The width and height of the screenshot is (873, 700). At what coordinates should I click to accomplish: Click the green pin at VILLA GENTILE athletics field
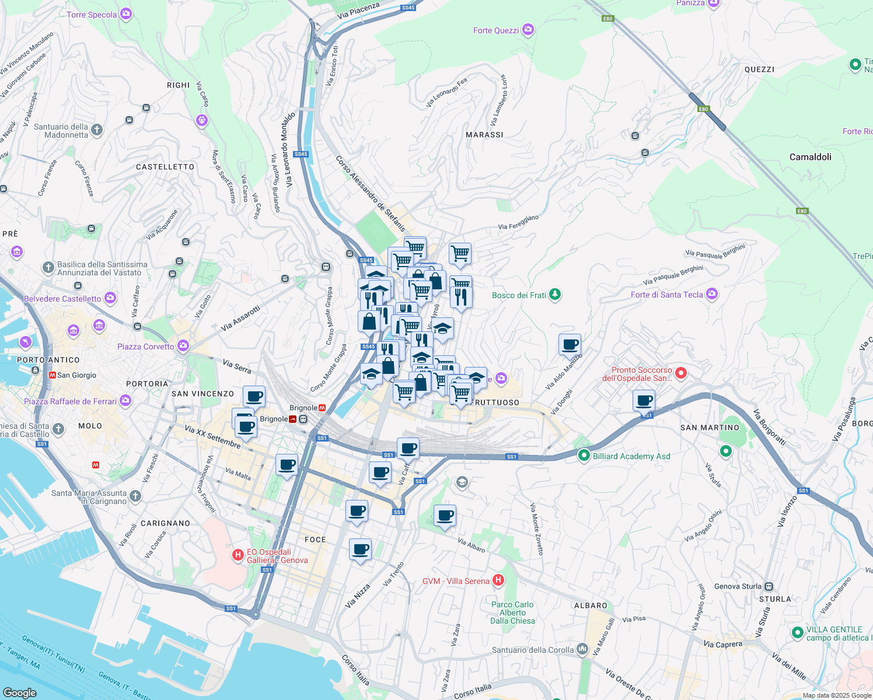797,633
